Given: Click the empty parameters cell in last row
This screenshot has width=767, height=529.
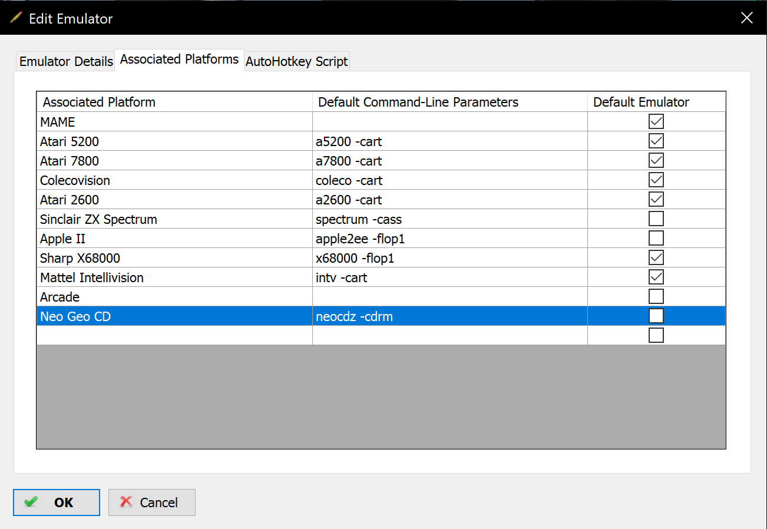Looking at the screenshot, I should click(450, 335).
